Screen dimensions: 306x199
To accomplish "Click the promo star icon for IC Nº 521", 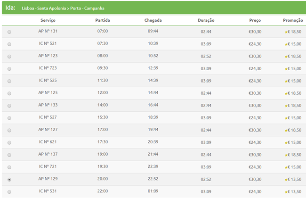I will [286, 44].
